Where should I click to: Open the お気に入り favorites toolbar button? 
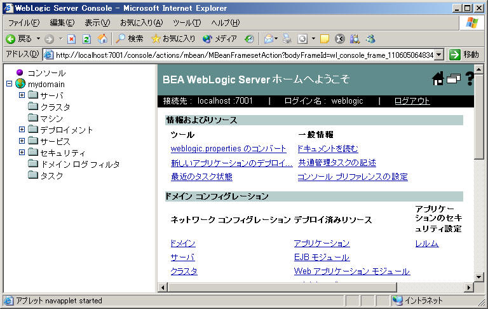point(173,39)
